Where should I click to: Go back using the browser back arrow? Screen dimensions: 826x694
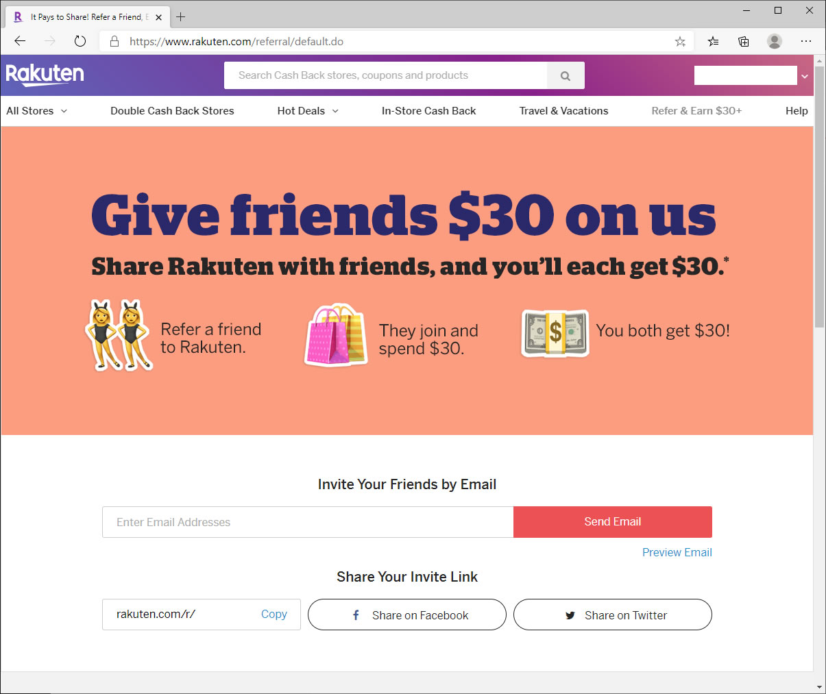(20, 41)
